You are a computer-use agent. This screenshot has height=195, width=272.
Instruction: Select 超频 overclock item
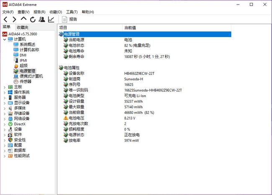[x=23, y=66]
